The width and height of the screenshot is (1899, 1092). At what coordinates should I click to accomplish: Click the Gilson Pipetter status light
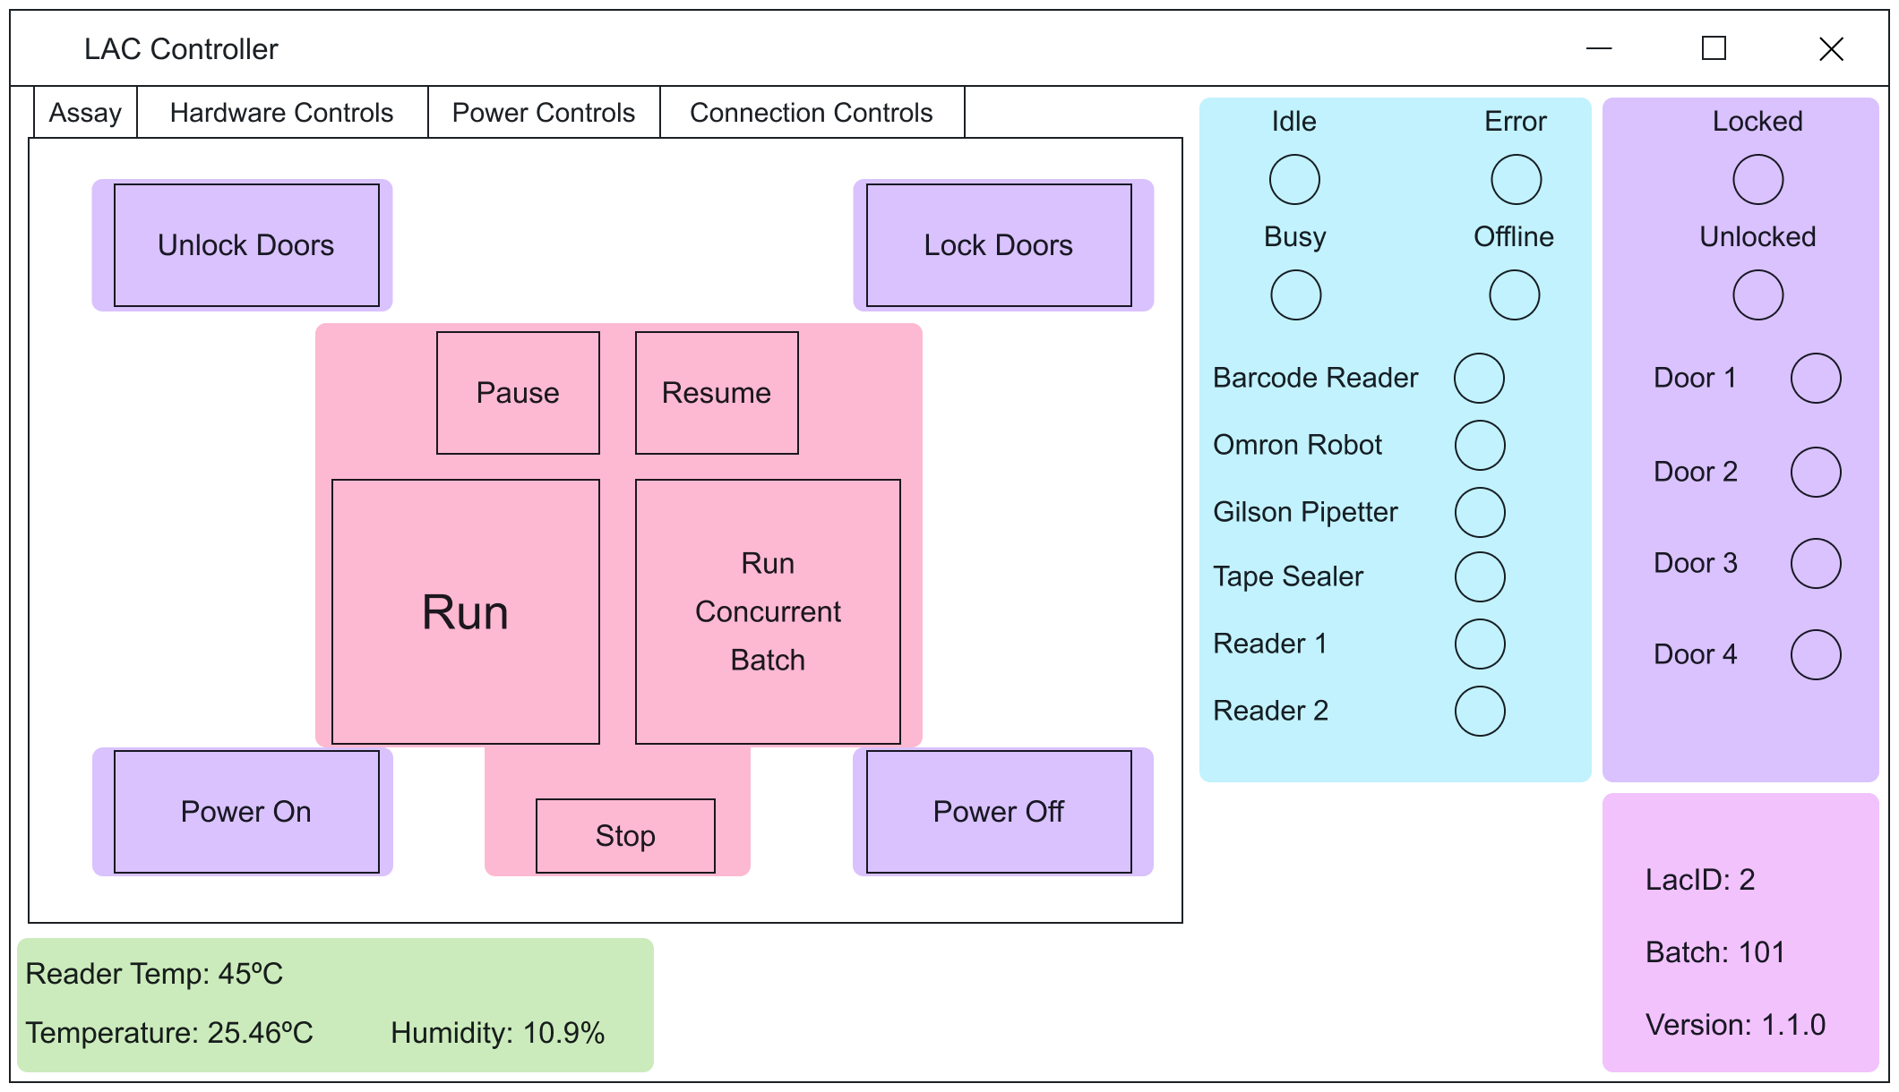1479,512
